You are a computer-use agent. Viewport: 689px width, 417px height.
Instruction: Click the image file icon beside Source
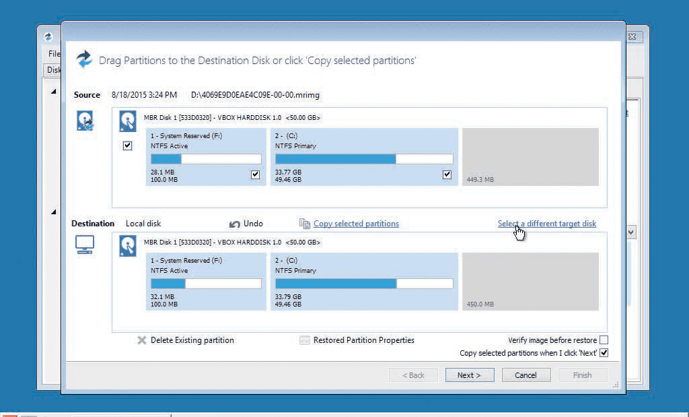pyautogui.click(x=85, y=121)
